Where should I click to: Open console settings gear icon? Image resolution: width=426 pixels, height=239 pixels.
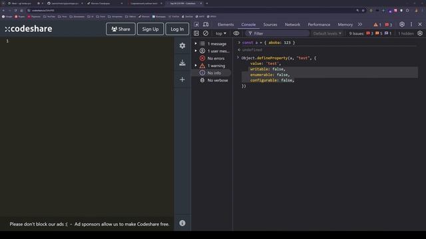pyautogui.click(x=420, y=33)
